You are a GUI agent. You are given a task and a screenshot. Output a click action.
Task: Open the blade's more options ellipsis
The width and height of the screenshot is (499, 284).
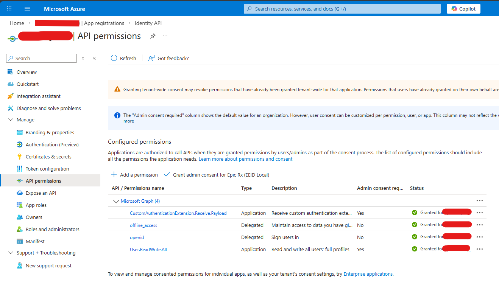click(x=165, y=36)
